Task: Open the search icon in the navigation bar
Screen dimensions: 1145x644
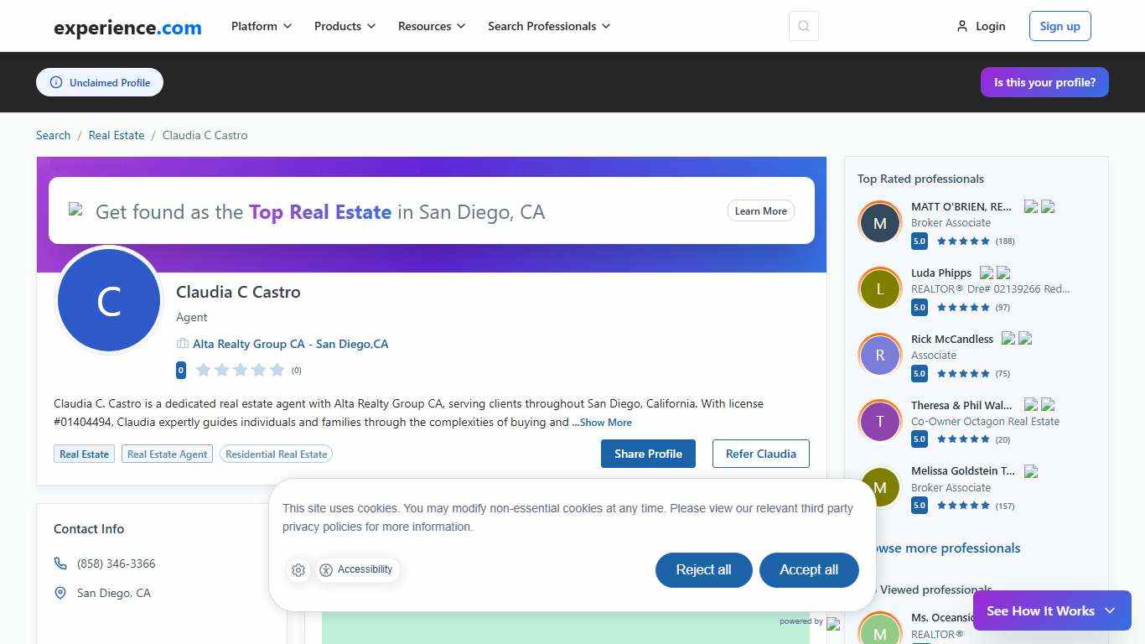Action: (802, 26)
